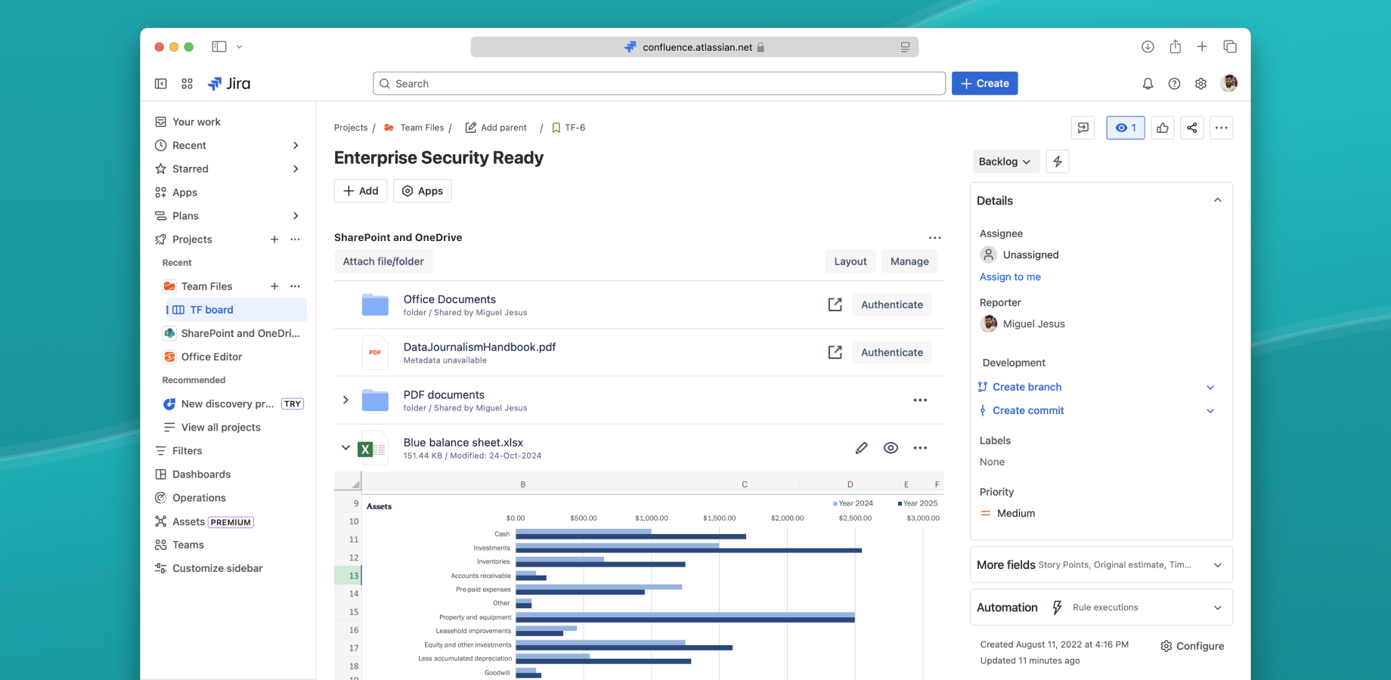Open Team Files sidebar ellipsis menu
This screenshot has height=680, width=1391.
[x=296, y=286]
